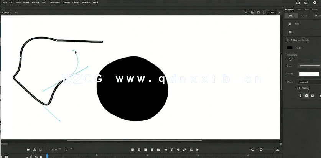Open the stage zoom percentage dropdown arrow
This screenshot has height=158, width=321.
(x=280, y=13)
